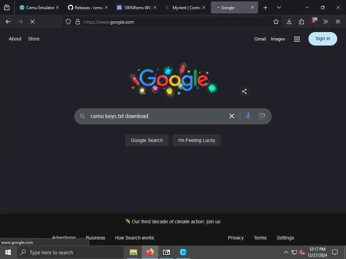Image resolution: width=346 pixels, height=259 pixels.
Task: Open Firefox View tab overview icon
Action: coord(7,7)
